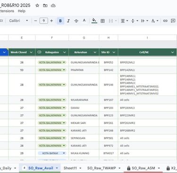The width and height of the screenshot is (177, 173).
Task: Select multi-line Cell/NE cell for BPP146
Action: (147, 85)
